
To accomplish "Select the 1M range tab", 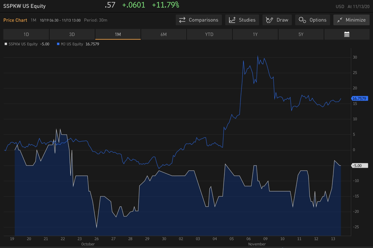I will coord(118,34).
